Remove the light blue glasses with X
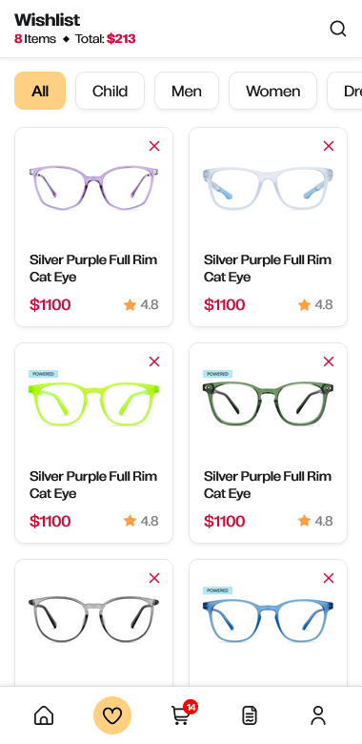The image size is (362, 744). 329,146
